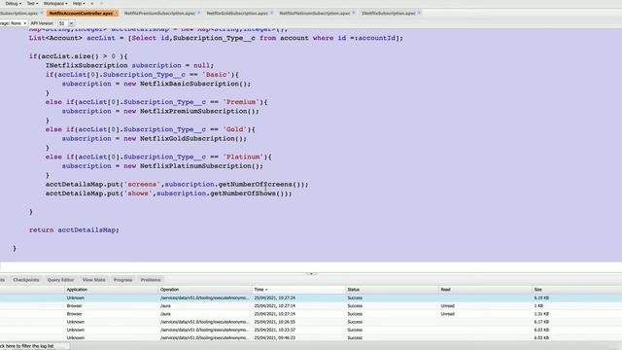Image resolution: width=622 pixels, height=350 pixels.
Task: Close the NetflixGoldSubscription.apxc tab
Action: [272, 13]
